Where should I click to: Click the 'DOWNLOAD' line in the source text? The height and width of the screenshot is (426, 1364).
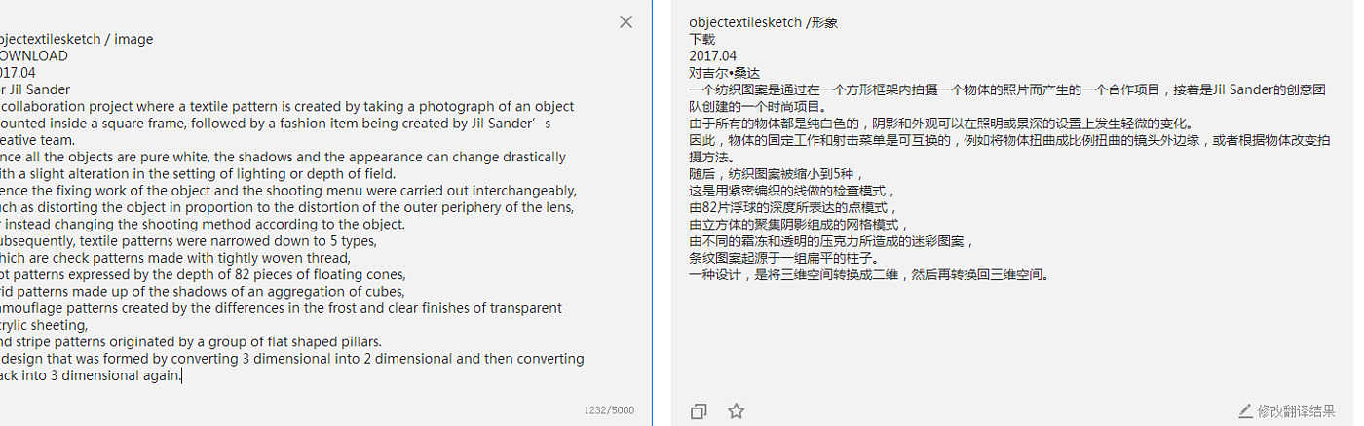coord(33,55)
